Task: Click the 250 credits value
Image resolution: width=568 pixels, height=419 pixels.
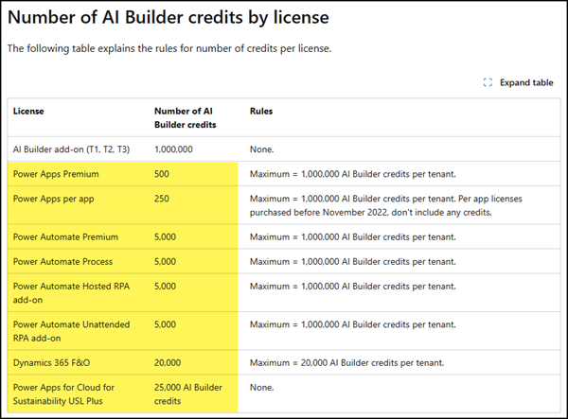Action: coord(162,199)
